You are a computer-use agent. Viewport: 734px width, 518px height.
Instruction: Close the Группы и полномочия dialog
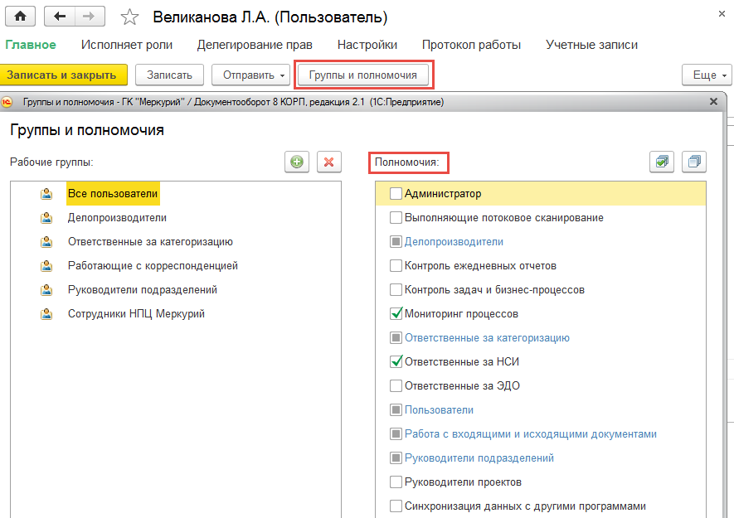coord(713,102)
